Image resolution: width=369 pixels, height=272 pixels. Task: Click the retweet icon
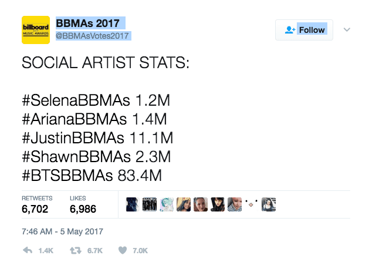pyautogui.click(x=76, y=250)
